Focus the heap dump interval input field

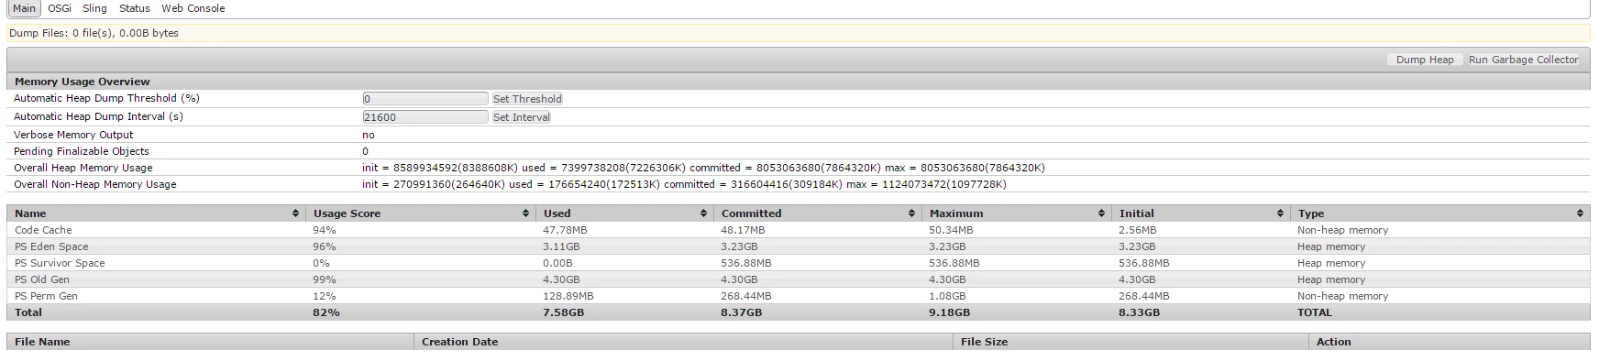(x=425, y=117)
